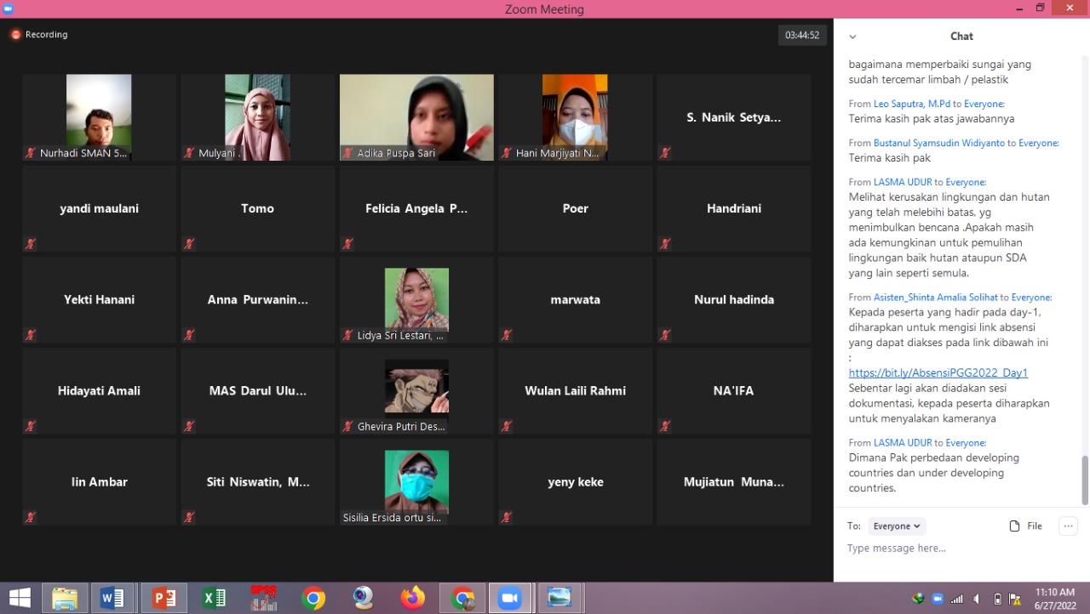Open first Chrome icon in taskbar
This screenshot has height=614, width=1090.
pos(313,599)
